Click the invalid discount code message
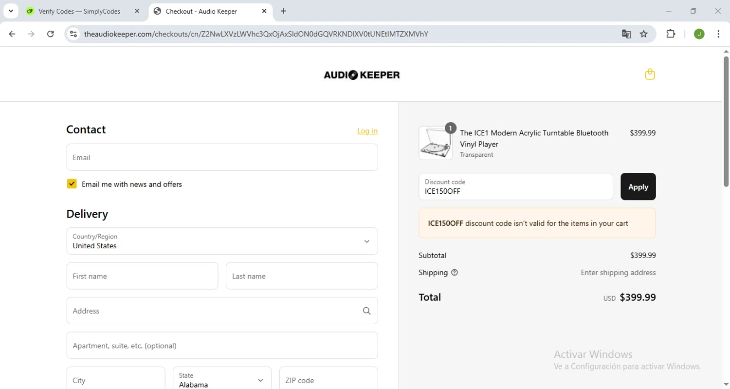Image resolution: width=730 pixels, height=389 pixels. (x=537, y=223)
